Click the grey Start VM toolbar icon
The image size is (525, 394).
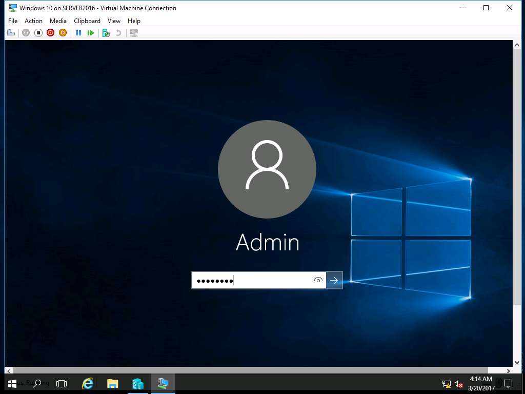tap(26, 33)
